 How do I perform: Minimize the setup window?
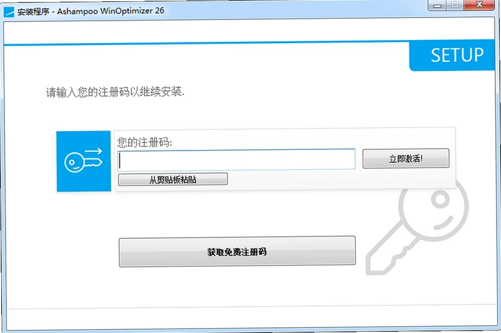coord(438,5)
